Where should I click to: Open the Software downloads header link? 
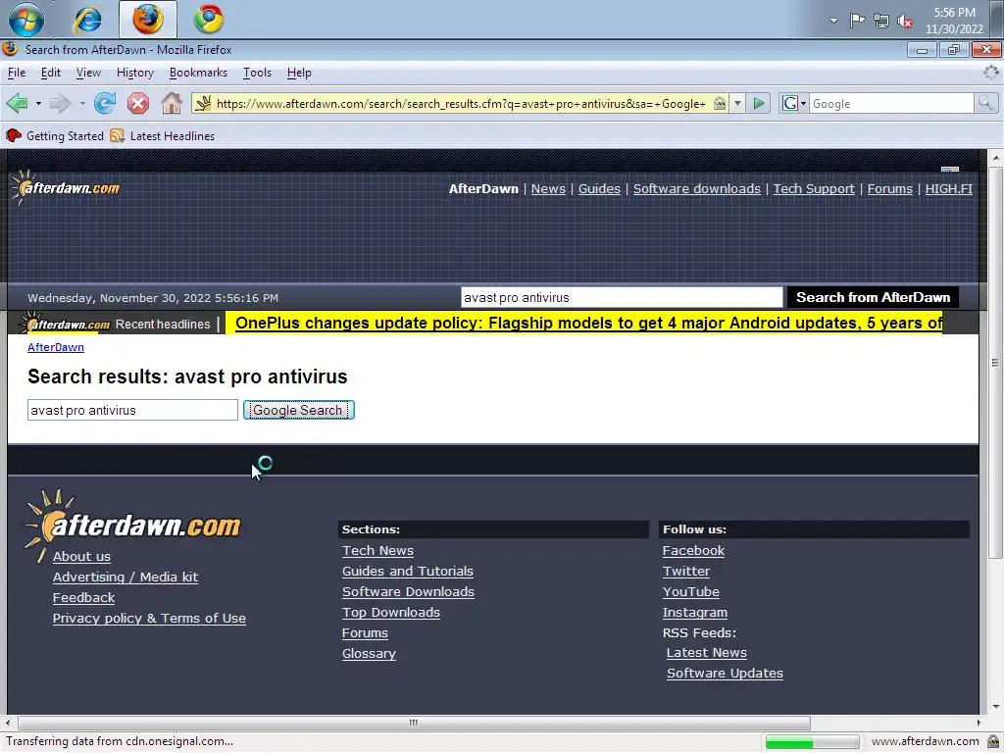click(x=697, y=188)
